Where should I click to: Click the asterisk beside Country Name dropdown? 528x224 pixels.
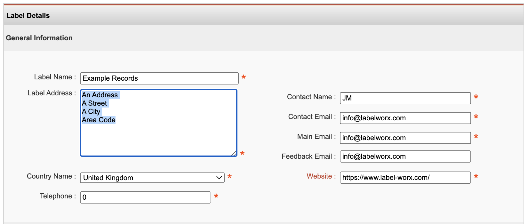(229, 177)
